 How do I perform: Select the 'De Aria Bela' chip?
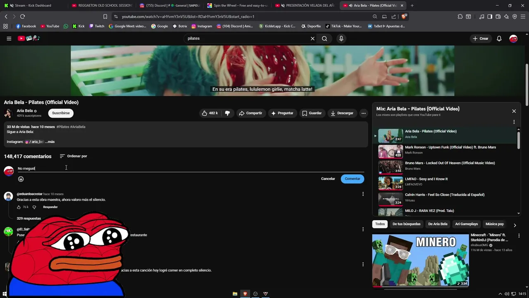[438, 224]
